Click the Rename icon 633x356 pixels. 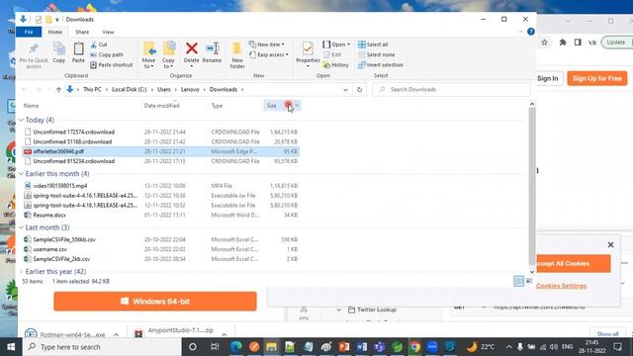click(212, 49)
